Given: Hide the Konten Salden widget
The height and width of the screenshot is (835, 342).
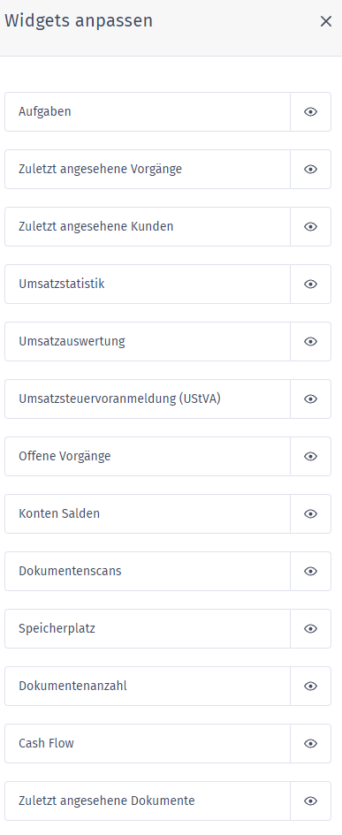Looking at the screenshot, I should tap(310, 514).
